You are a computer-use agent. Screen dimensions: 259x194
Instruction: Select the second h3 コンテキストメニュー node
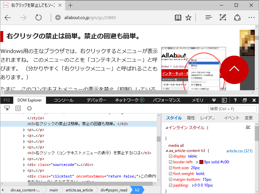click(x=89, y=153)
